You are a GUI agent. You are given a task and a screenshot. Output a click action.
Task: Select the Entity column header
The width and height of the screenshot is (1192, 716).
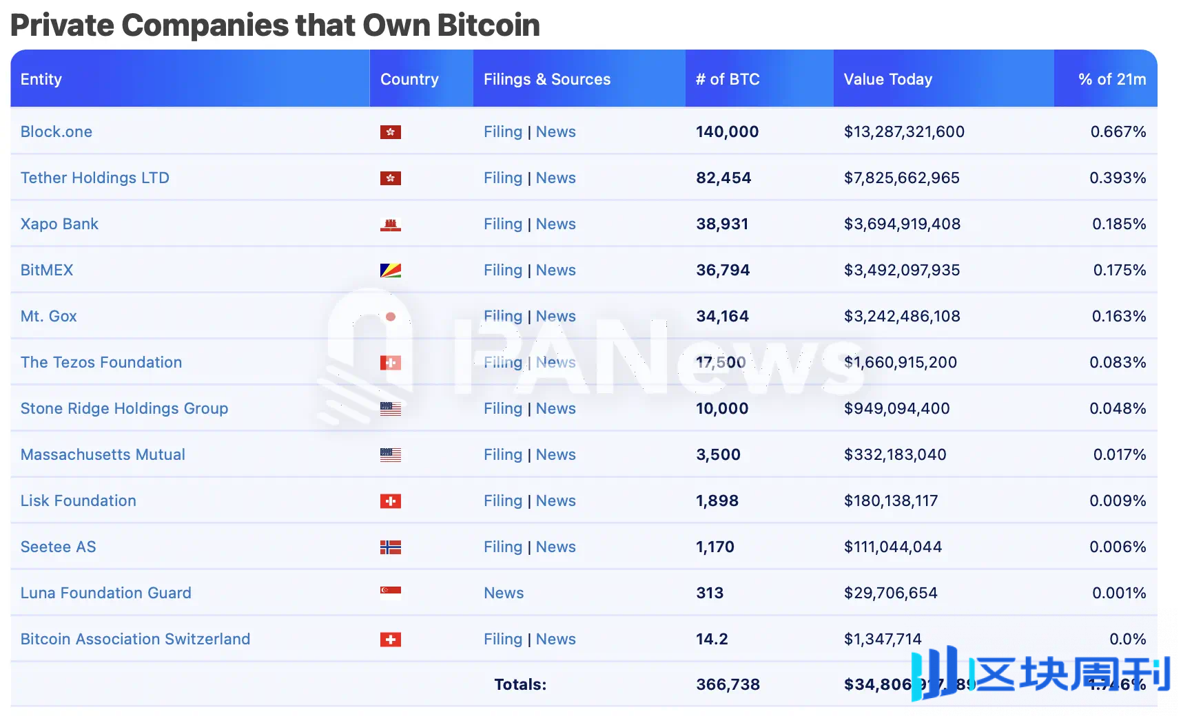pos(41,78)
